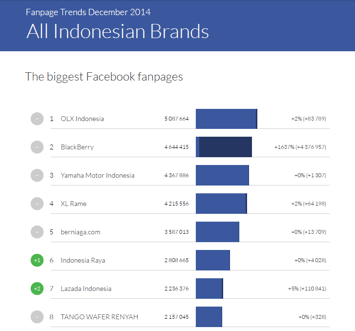Click the gray rank badge beside XL Rame

click(x=37, y=204)
